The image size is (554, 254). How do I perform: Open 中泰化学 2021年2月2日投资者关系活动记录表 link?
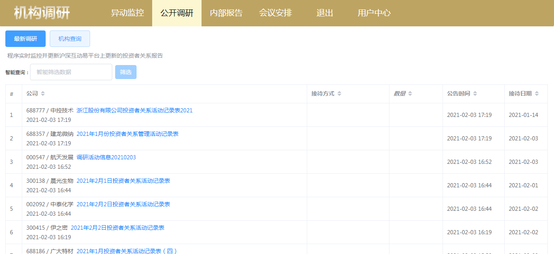[x=123, y=204]
